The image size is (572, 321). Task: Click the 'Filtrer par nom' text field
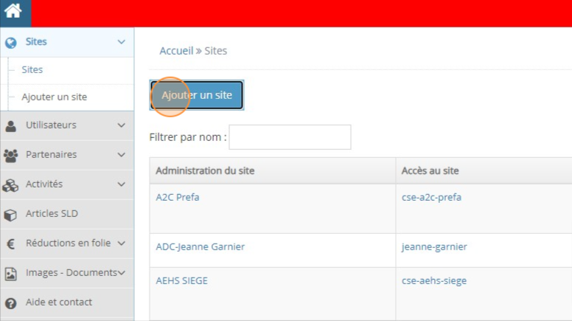pos(290,137)
